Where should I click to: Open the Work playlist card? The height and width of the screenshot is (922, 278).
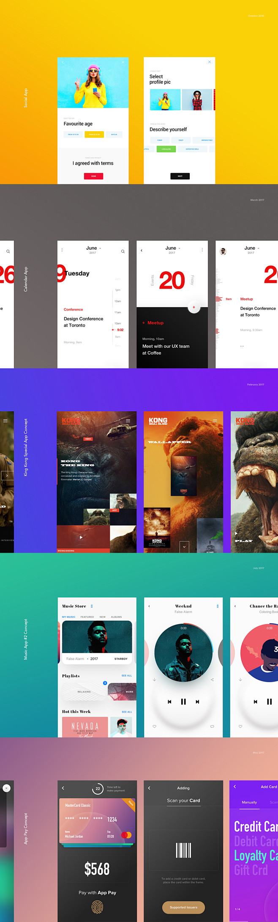[x=122, y=692]
